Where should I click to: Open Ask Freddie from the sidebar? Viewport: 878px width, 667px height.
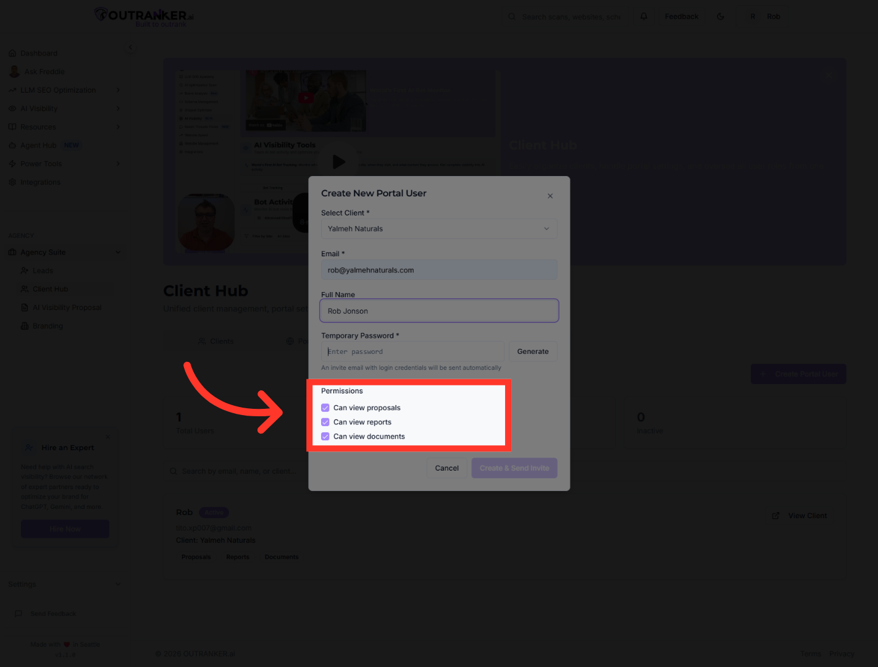pyautogui.click(x=43, y=71)
